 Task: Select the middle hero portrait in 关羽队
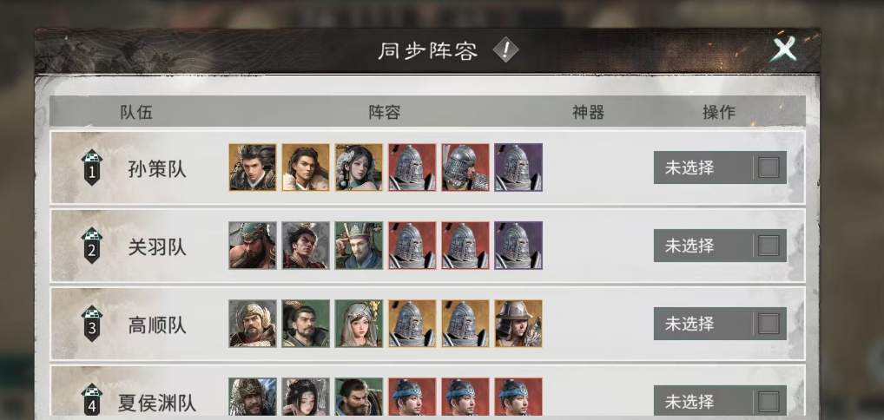tap(306, 246)
